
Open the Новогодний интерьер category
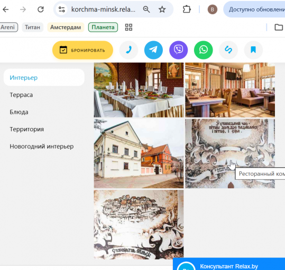(42, 146)
